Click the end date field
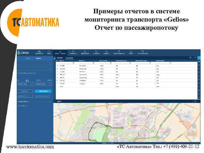Image resolution: width=204 pixels, height=153 pixels. [43, 84]
